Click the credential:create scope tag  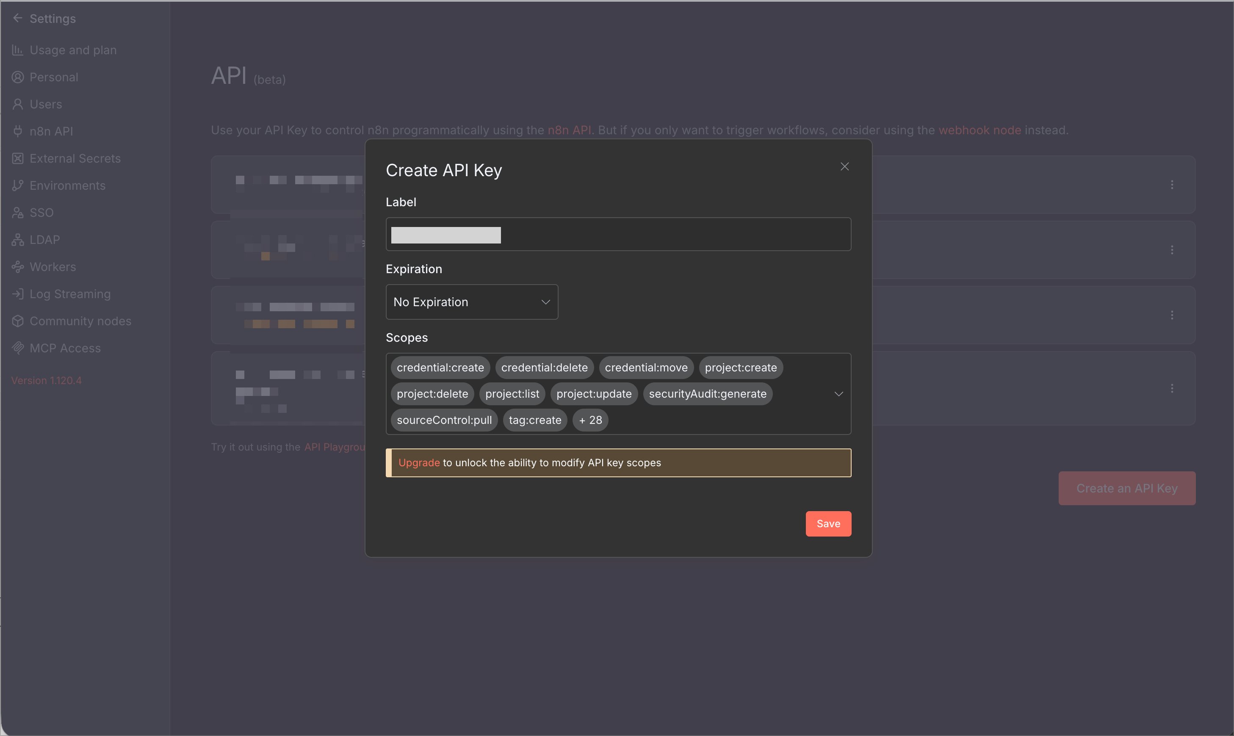440,368
